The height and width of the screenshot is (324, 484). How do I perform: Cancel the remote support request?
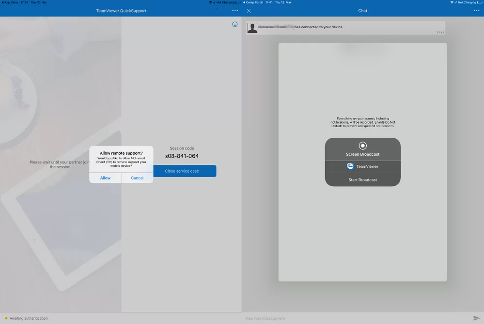point(137,178)
